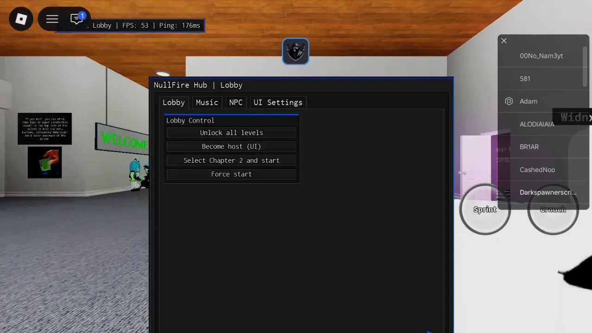Click the green WELCOME sign
Screen dimensions: 592x333
pos(123,139)
